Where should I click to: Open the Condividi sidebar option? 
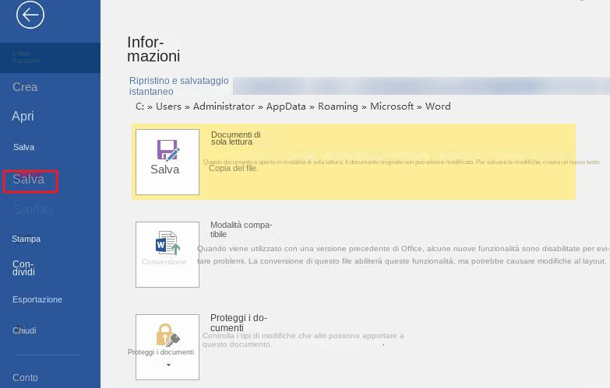pyautogui.click(x=23, y=268)
